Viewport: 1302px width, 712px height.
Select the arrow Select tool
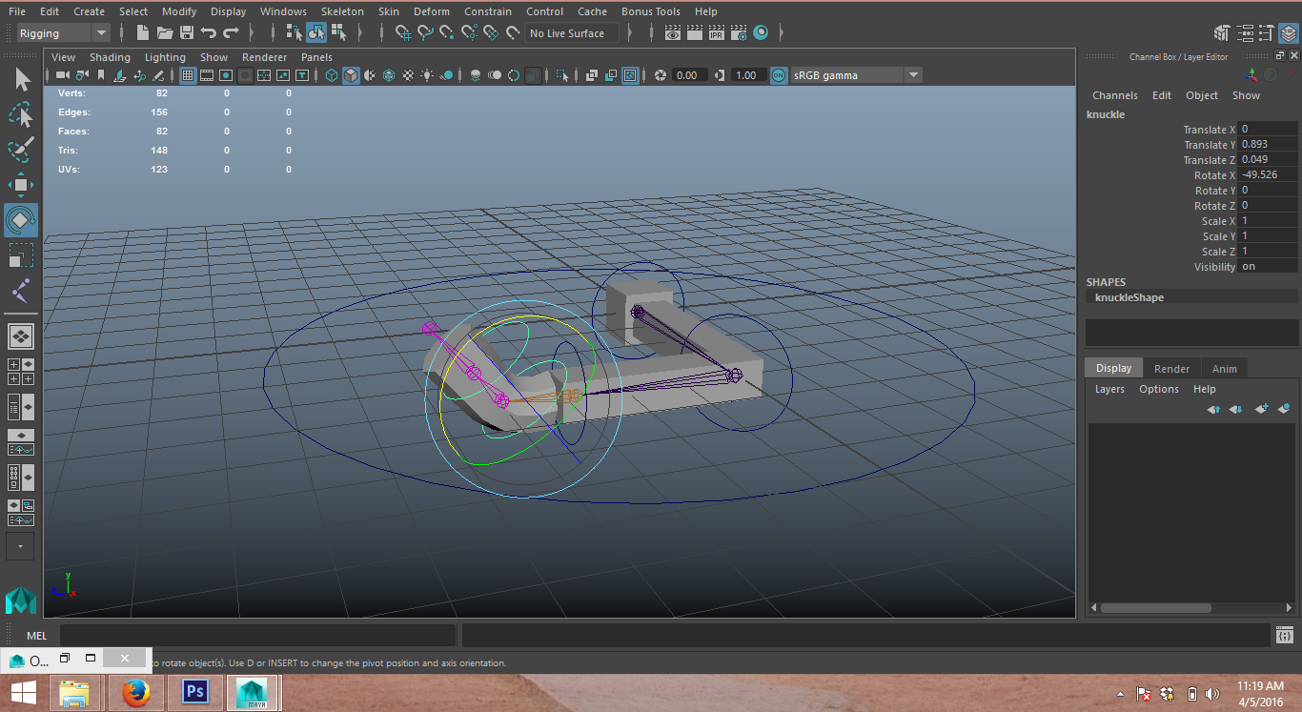[x=21, y=80]
